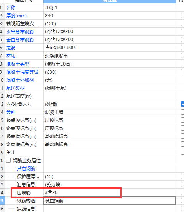The height and width of the screenshot is (212, 184).
Task: Click the 水平分布钢筋 property label
Action: (x=20, y=32)
